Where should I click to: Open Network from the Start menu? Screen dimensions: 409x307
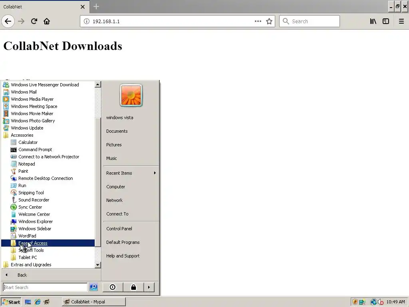pyautogui.click(x=131, y=200)
